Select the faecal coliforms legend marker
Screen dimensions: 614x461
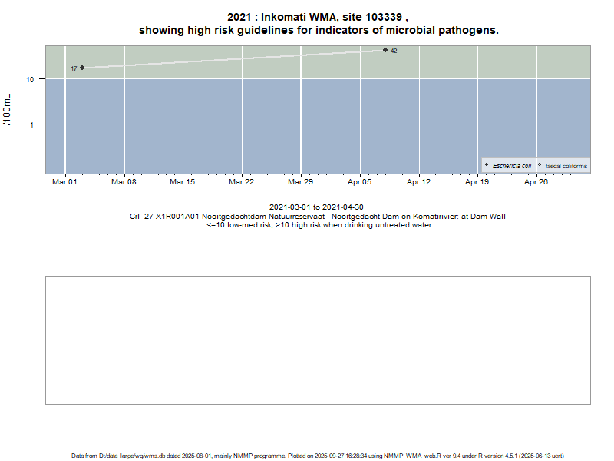[x=540, y=165]
